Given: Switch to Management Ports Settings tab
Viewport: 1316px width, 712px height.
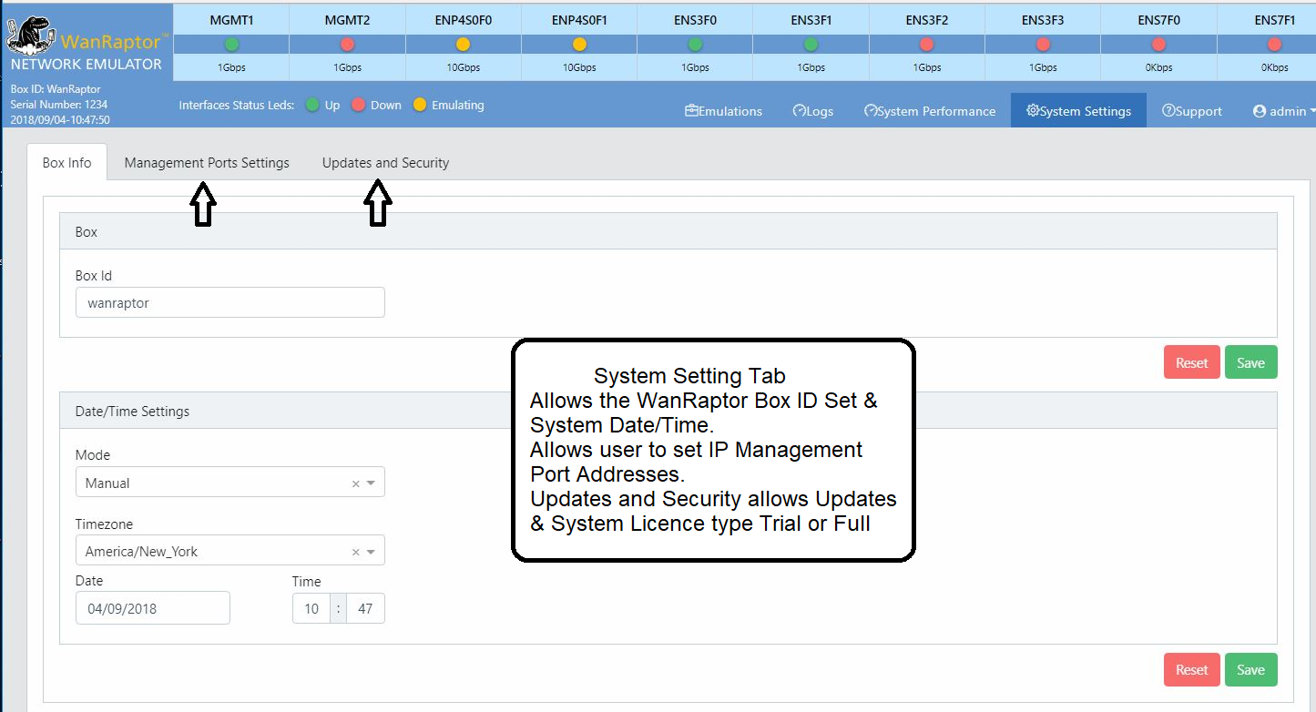Looking at the screenshot, I should point(207,162).
